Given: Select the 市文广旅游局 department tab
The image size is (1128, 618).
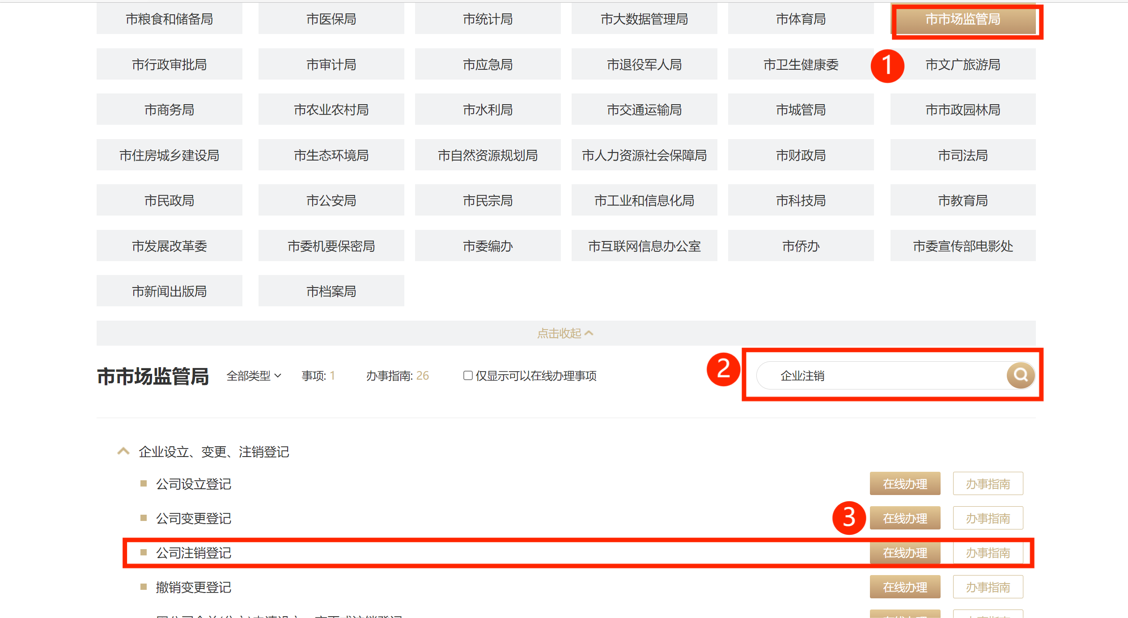Looking at the screenshot, I should 963,64.
